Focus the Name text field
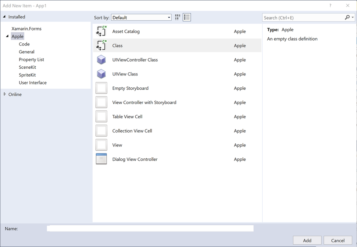The width and height of the screenshot is (357, 247). pyautogui.click(x=150, y=228)
